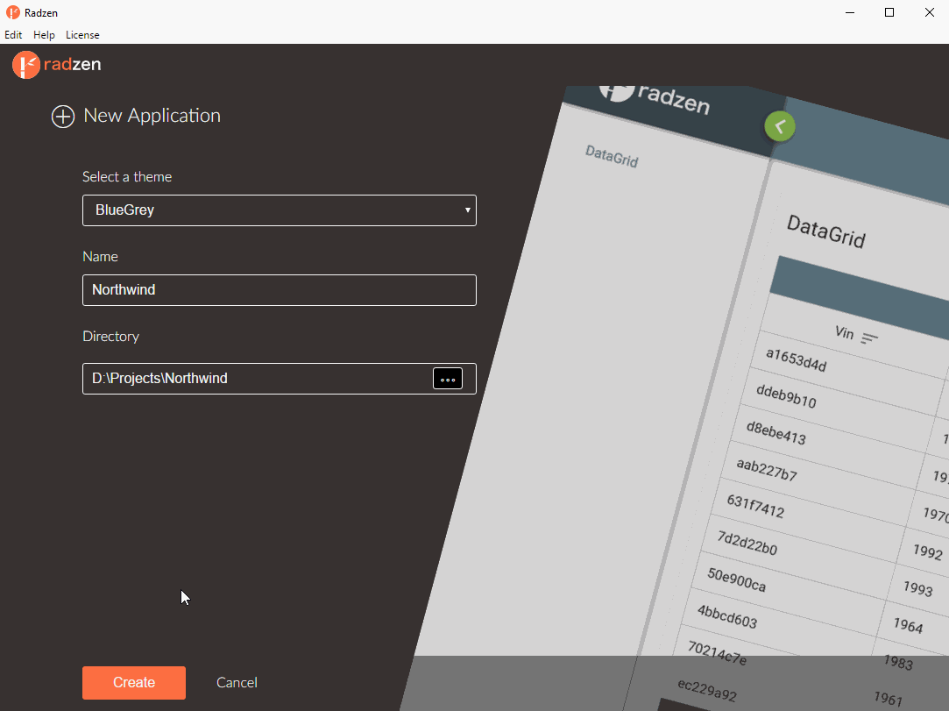Image resolution: width=949 pixels, height=711 pixels.
Task: Click the Vin column header in preview
Action: (845, 332)
